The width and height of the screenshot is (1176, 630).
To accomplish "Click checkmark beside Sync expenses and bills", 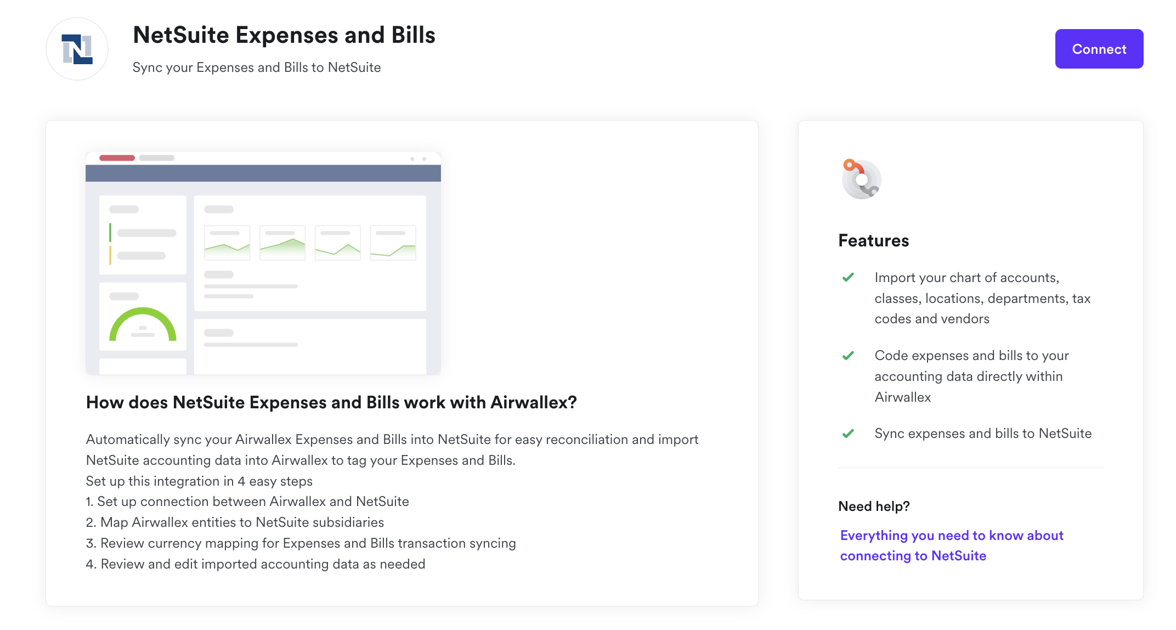I will [x=848, y=434].
